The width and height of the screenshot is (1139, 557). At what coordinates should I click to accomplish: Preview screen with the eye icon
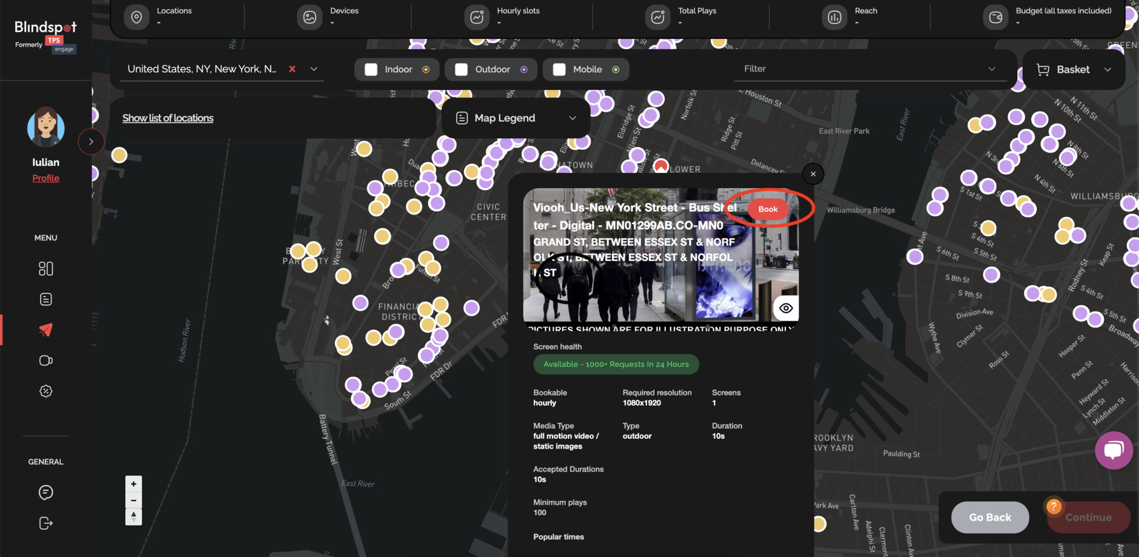pyautogui.click(x=785, y=308)
